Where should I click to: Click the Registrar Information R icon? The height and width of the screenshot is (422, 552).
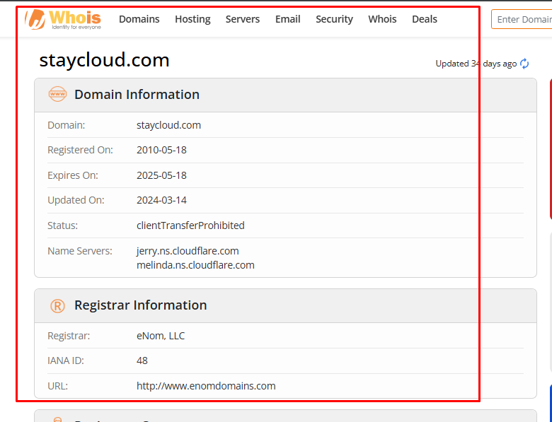coord(57,306)
